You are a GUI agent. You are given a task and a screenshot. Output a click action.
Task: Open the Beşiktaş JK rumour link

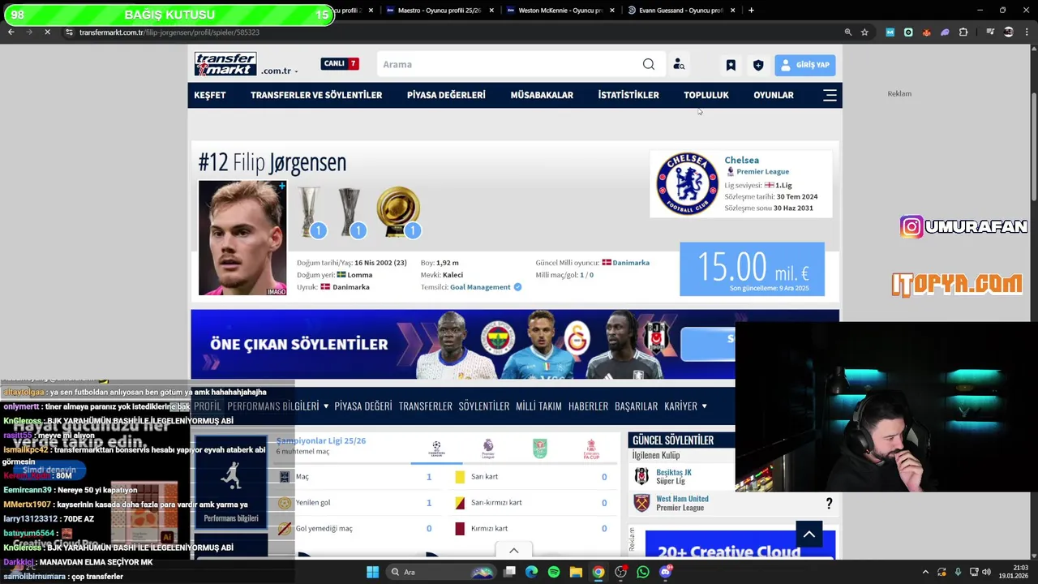click(x=674, y=472)
